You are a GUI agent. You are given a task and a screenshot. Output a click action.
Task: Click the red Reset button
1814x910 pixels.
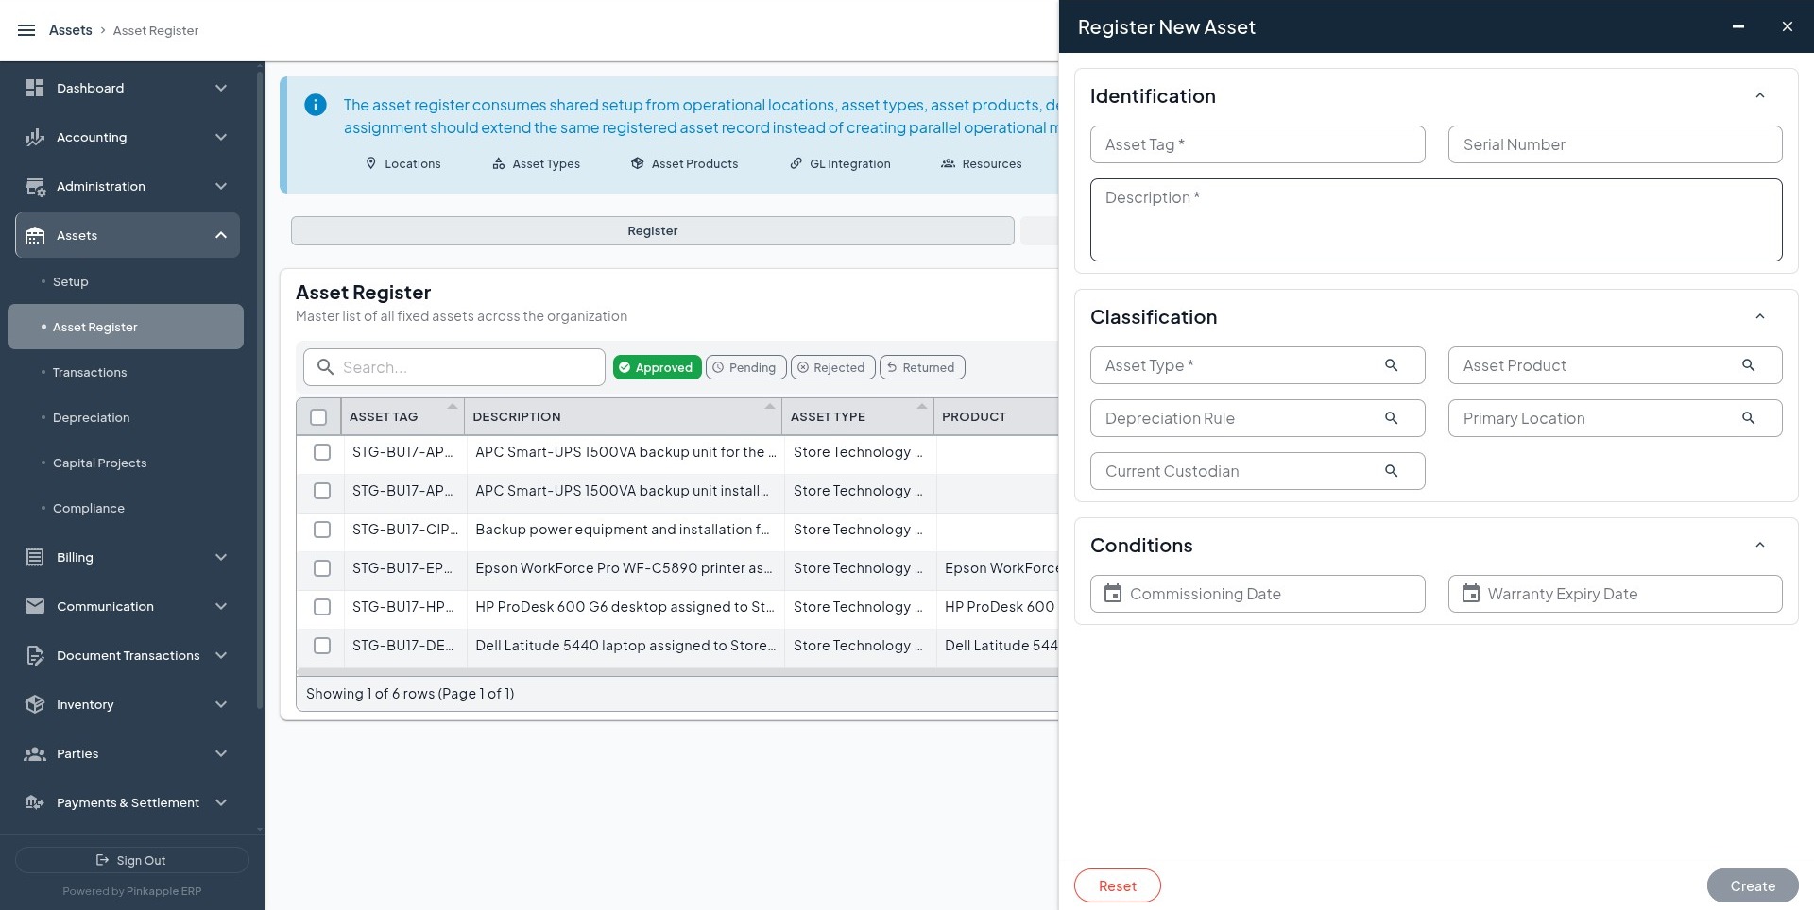[1118, 885]
